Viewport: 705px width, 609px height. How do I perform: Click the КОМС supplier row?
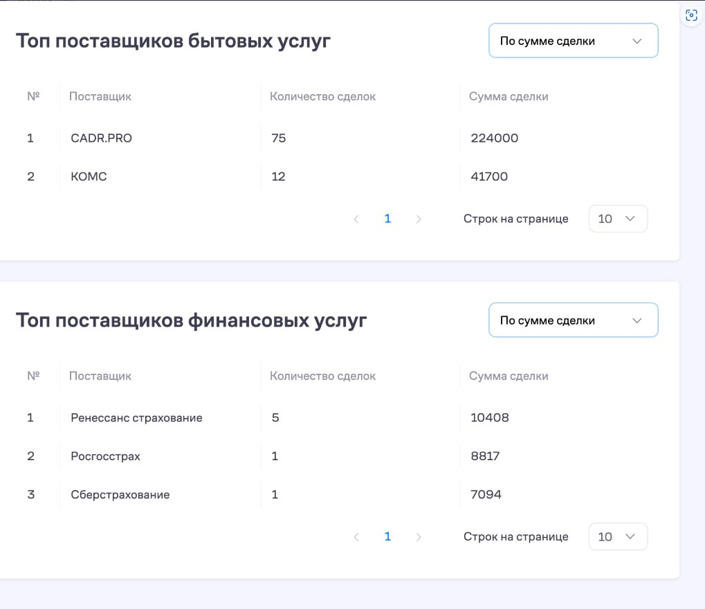(89, 176)
